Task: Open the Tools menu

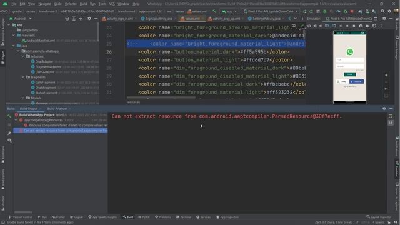Action: [102, 4]
